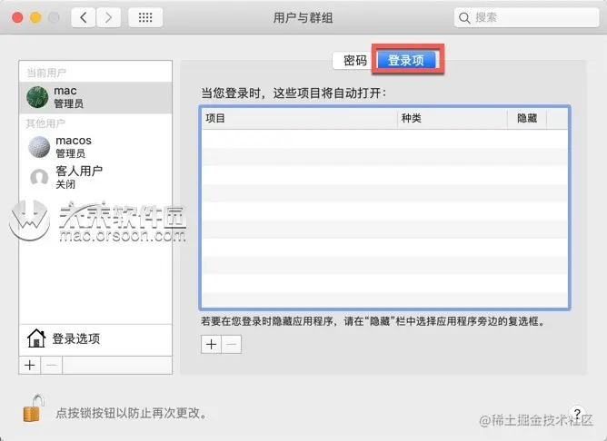
Task: Select 客人用户 in the user list
Action: click(x=95, y=177)
